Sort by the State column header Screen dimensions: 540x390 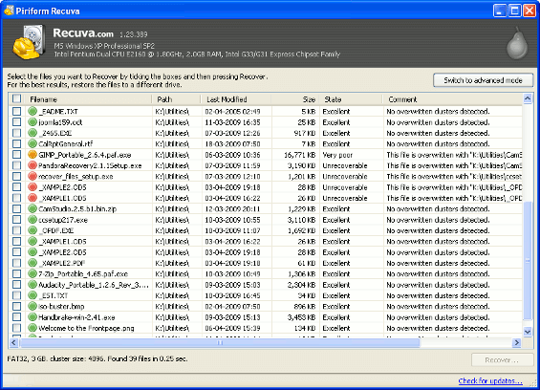pos(351,99)
